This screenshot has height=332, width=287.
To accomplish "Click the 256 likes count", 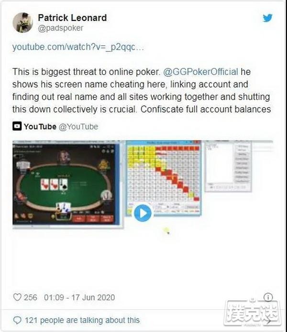I will click(30, 297).
